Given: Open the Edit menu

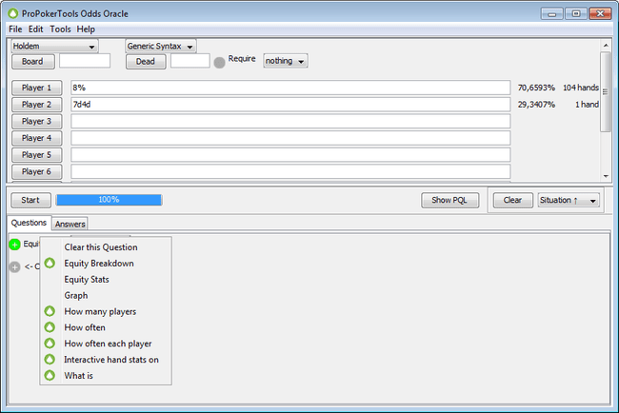Looking at the screenshot, I should pyautogui.click(x=35, y=29).
